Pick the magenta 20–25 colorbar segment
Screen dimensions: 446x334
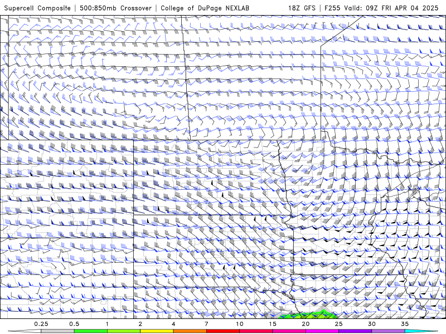click(322, 331)
